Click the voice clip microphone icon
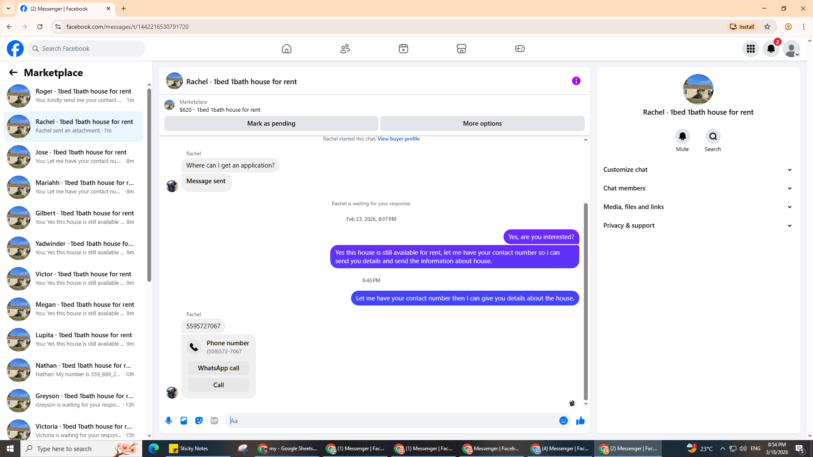Viewport: 813px width, 457px height. (x=169, y=421)
